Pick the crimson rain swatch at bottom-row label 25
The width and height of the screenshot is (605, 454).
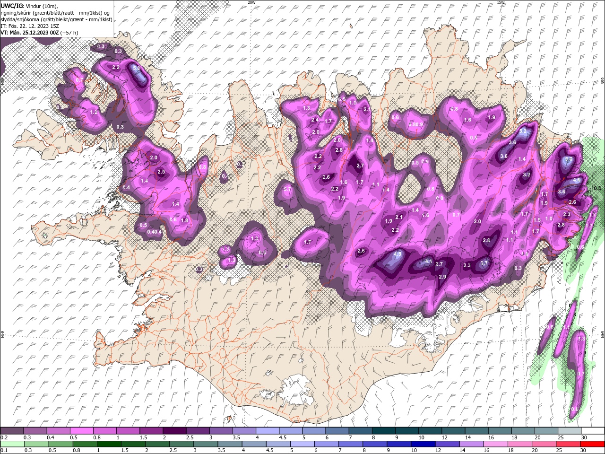(x=568, y=444)
